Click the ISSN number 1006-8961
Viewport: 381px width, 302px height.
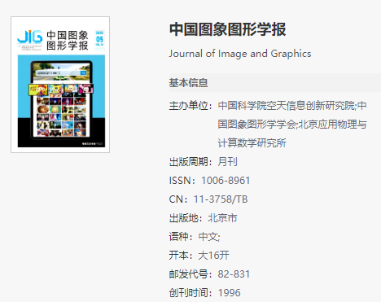point(226,181)
